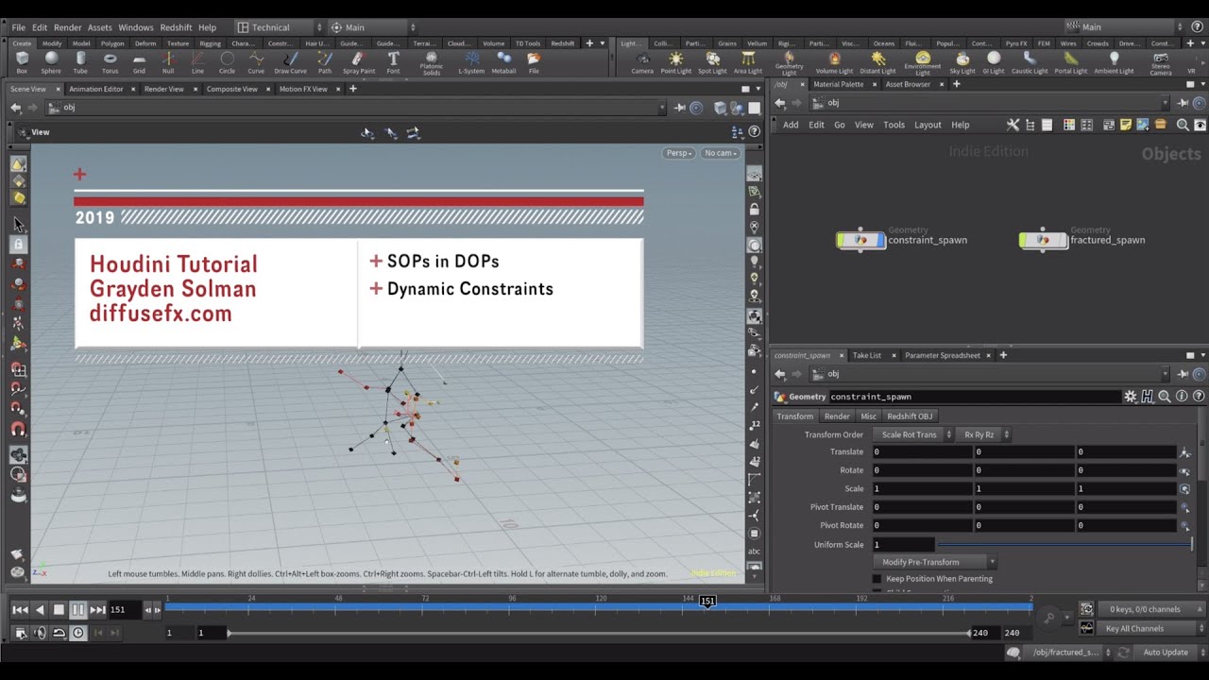Open network editor find (magnifier) icon
This screenshot has height=680, width=1209.
[x=1183, y=125]
